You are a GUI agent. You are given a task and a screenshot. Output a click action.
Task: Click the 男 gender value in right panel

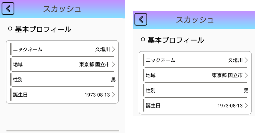click(x=246, y=91)
